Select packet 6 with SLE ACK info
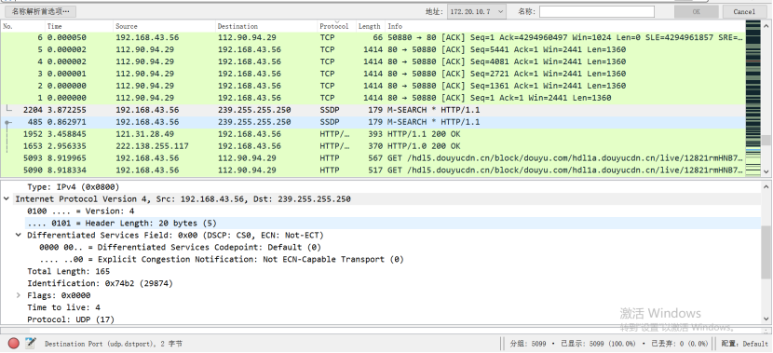The height and width of the screenshot is (353, 773). [373, 37]
